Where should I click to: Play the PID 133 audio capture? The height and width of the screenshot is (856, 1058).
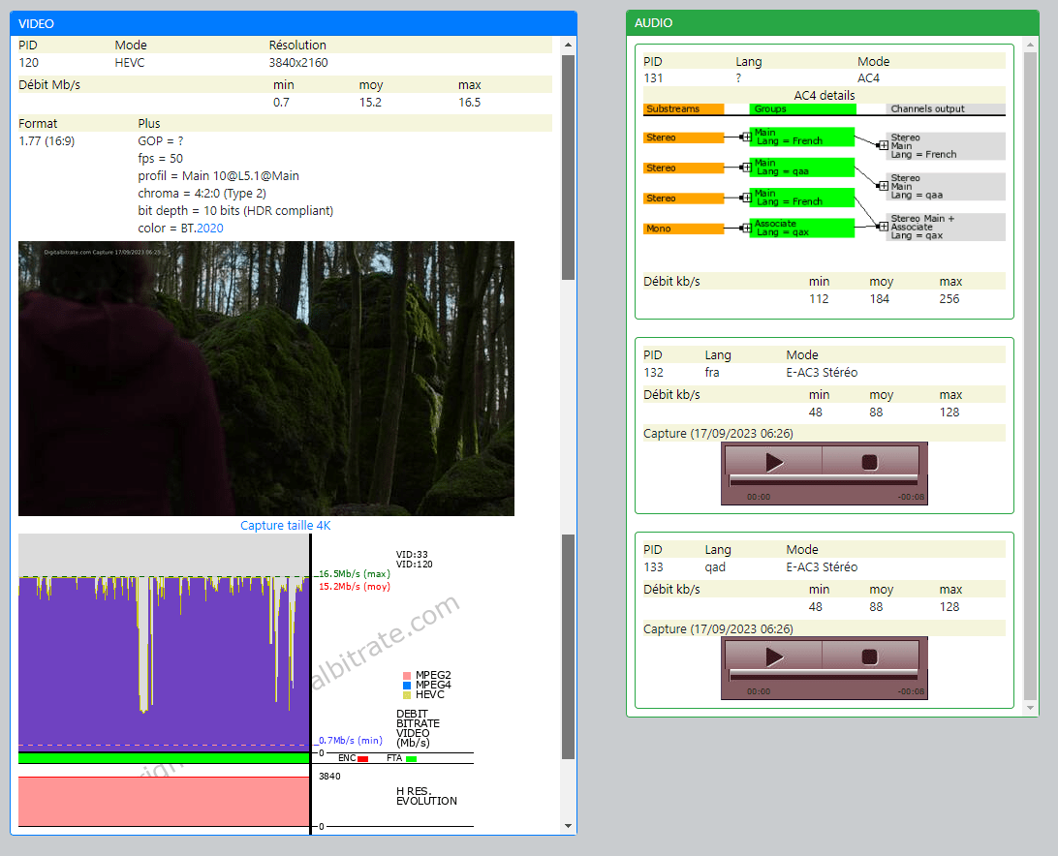pyautogui.click(x=772, y=657)
